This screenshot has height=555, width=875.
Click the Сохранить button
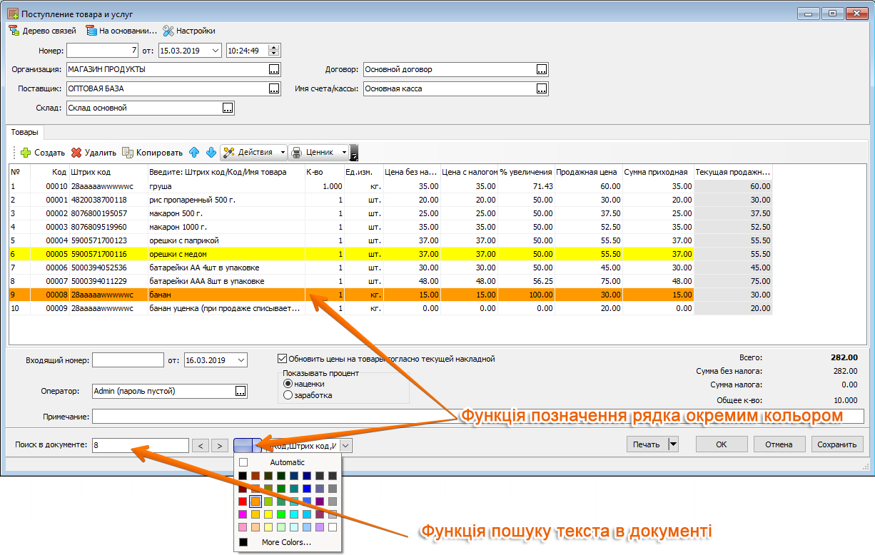pos(837,444)
